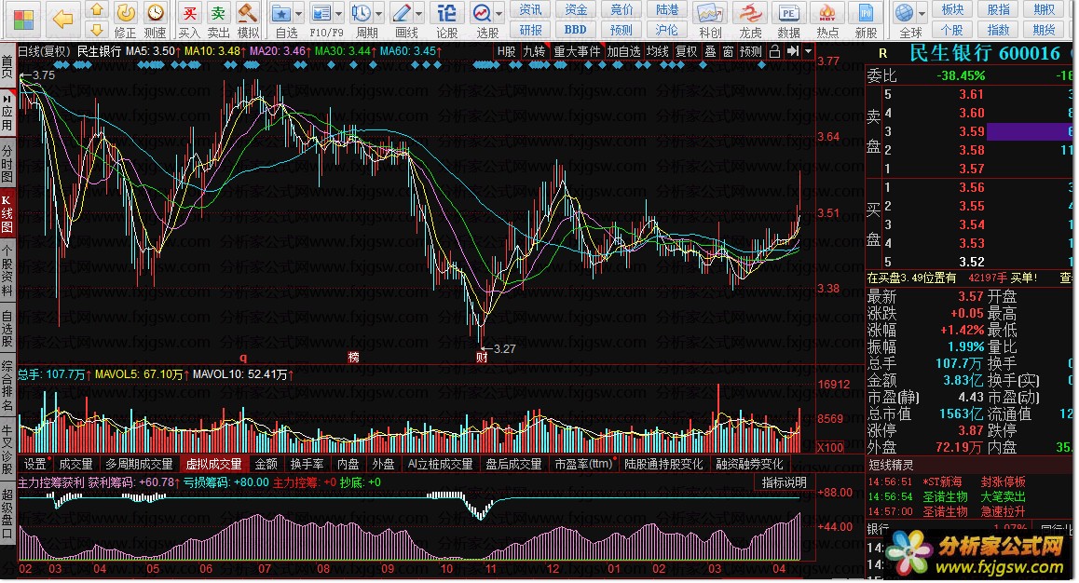This screenshot has width=1079, height=583.
Task: Click the red 买入 buy icon
Action: (189, 13)
